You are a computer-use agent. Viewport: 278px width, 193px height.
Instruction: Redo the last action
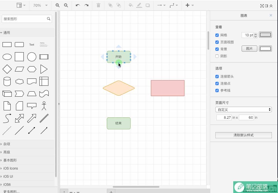click(86, 5)
